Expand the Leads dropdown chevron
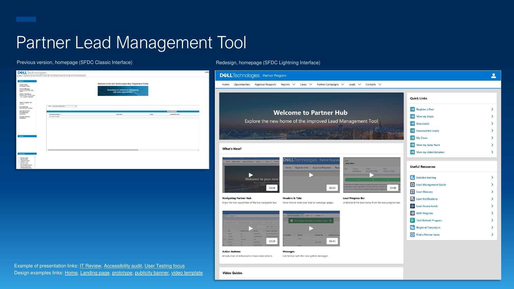Image resolution: width=514 pixels, height=289 pixels. click(x=359, y=85)
